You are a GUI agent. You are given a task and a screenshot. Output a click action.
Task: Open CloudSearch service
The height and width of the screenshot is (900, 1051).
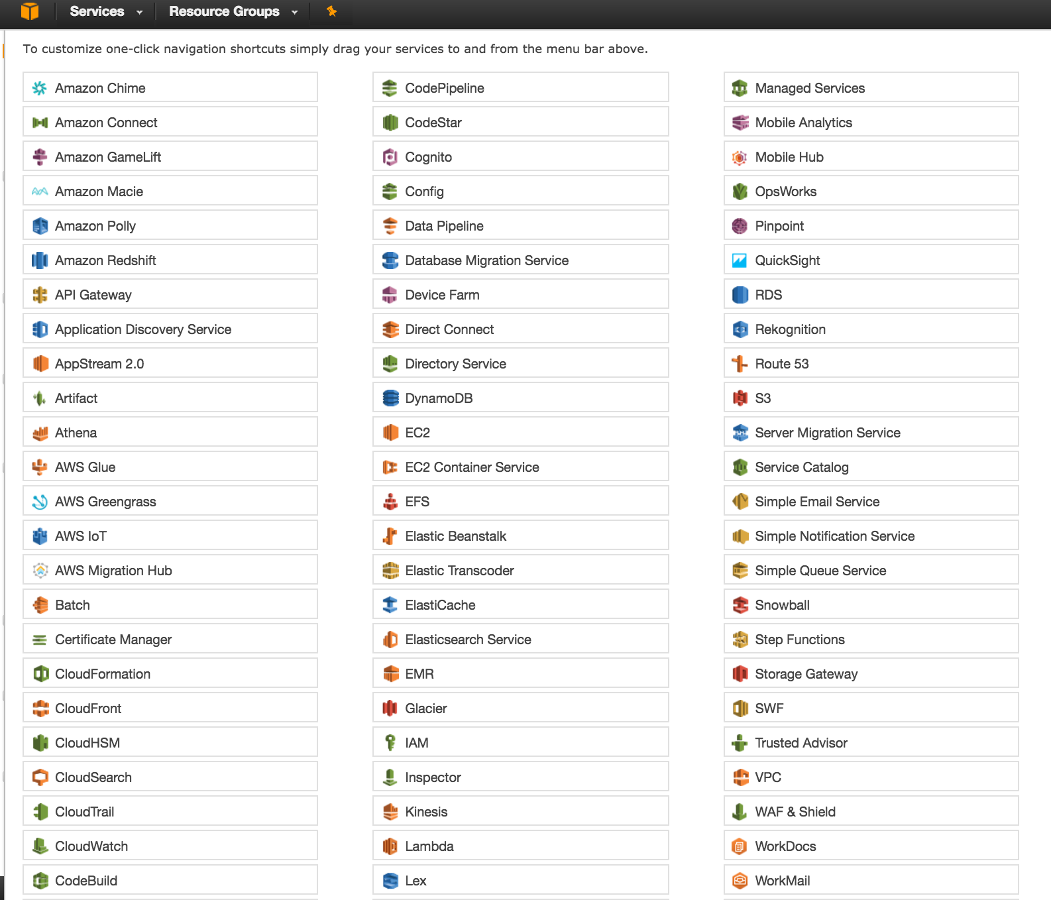pos(170,776)
